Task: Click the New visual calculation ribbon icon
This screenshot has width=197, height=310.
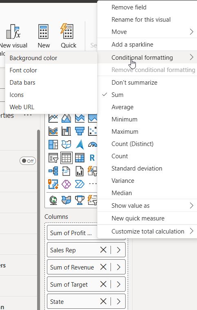Action: 13,31
